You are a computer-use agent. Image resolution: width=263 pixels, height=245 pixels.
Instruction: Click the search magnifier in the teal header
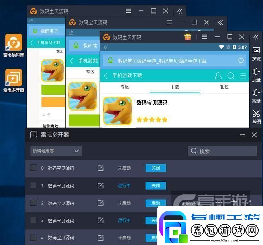coord(231,76)
